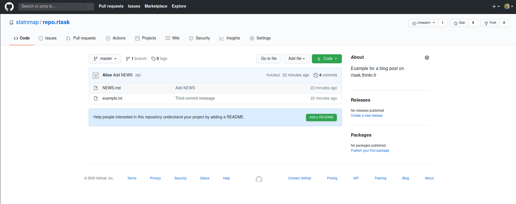The height and width of the screenshot is (204, 516).
Task: Open the footer Status link
Action: click(x=205, y=179)
